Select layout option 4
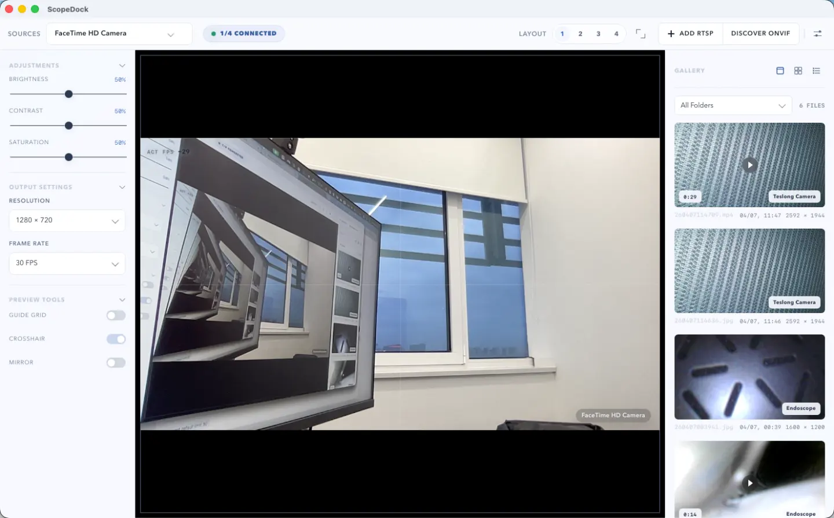This screenshot has width=834, height=518. tap(616, 34)
